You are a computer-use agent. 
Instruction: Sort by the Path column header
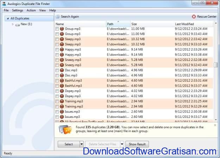pyautogui.click(x=118, y=24)
